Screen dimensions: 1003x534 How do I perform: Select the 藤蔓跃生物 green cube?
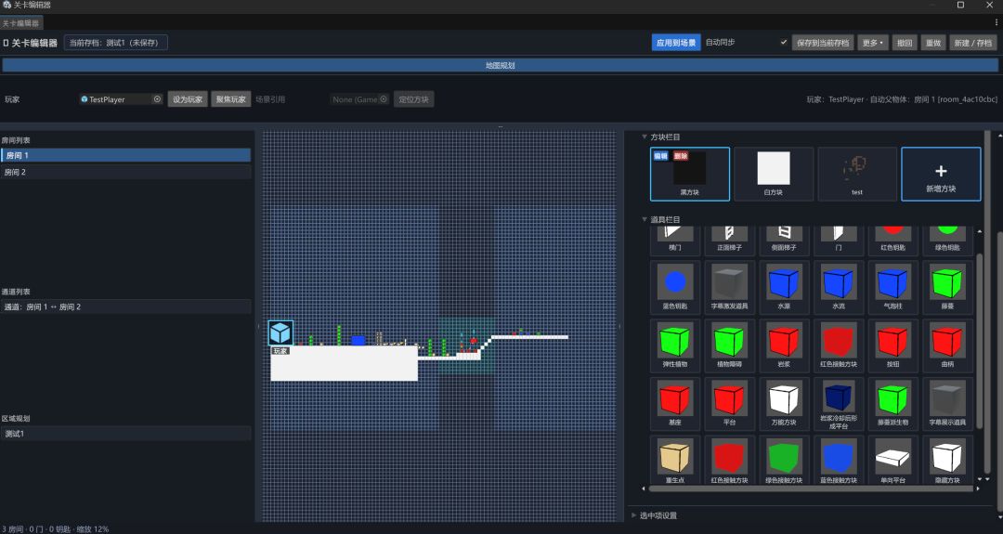893,404
